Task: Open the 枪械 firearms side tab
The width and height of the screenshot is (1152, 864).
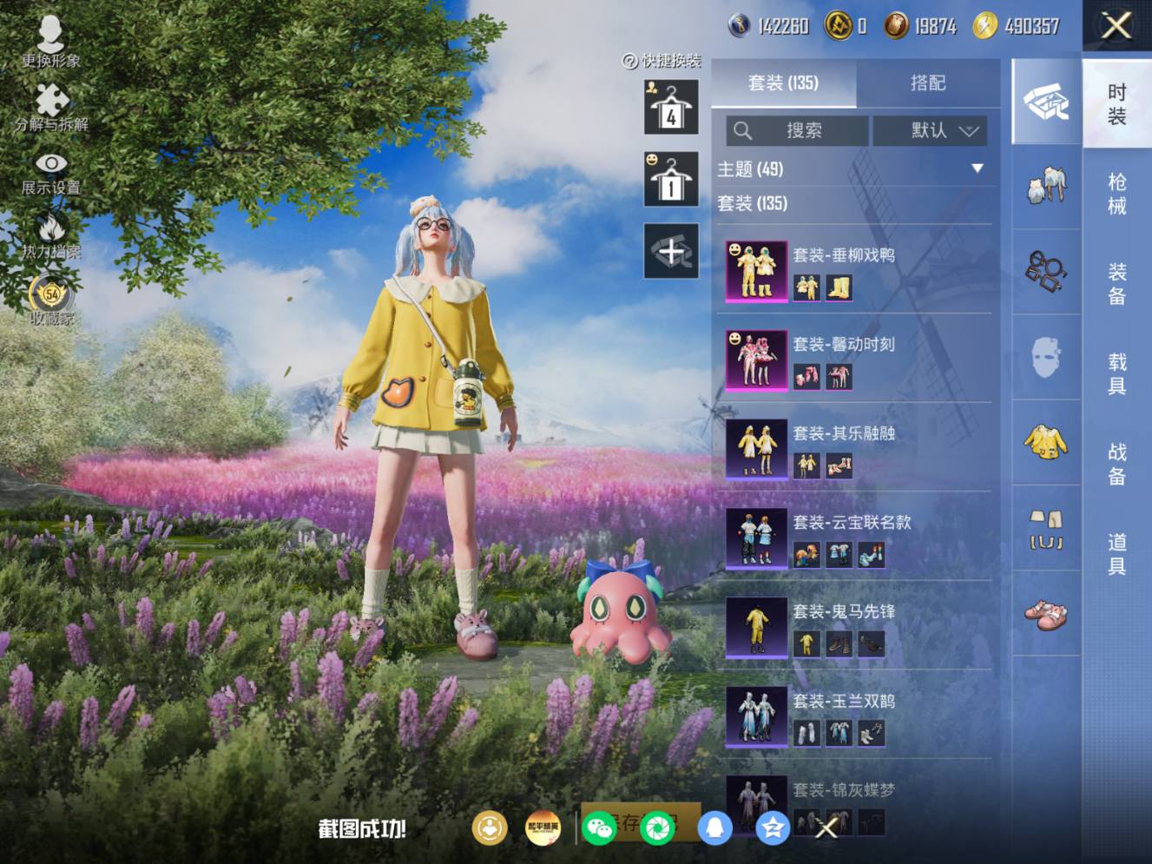Action: tap(1117, 194)
